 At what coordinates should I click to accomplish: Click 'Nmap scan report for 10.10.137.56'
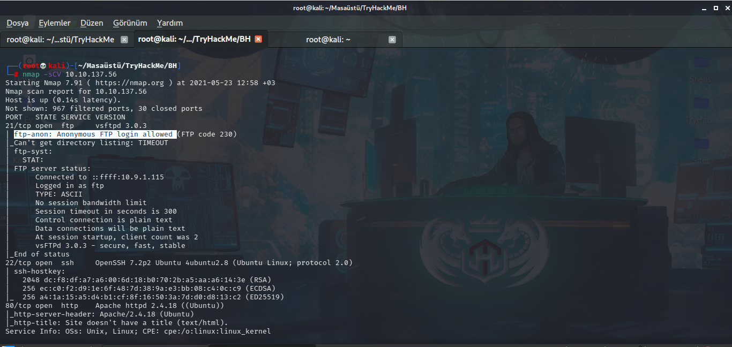click(x=76, y=92)
